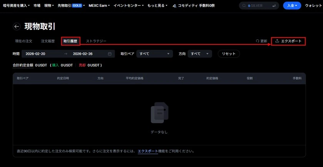Expand the MEXC Earn menu
The width and height of the screenshot is (323, 167).
(x=99, y=5)
